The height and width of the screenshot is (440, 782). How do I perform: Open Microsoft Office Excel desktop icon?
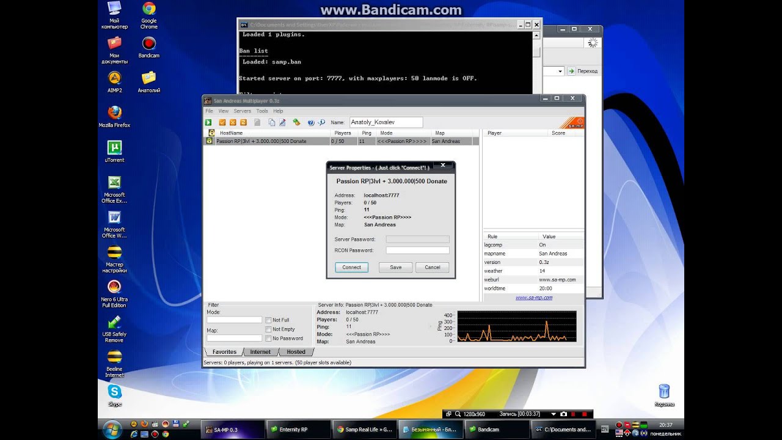[x=114, y=189]
